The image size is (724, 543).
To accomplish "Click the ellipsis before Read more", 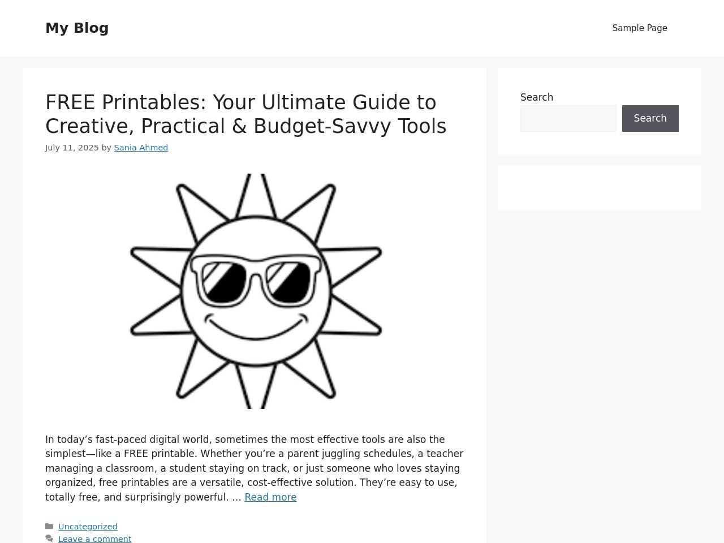I will [x=236, y=497].
